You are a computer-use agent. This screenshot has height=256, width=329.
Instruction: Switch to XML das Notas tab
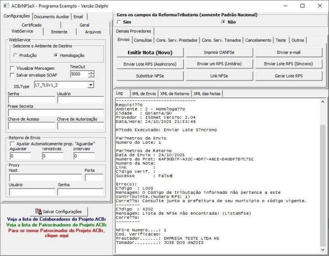click(x=207, y=94)
